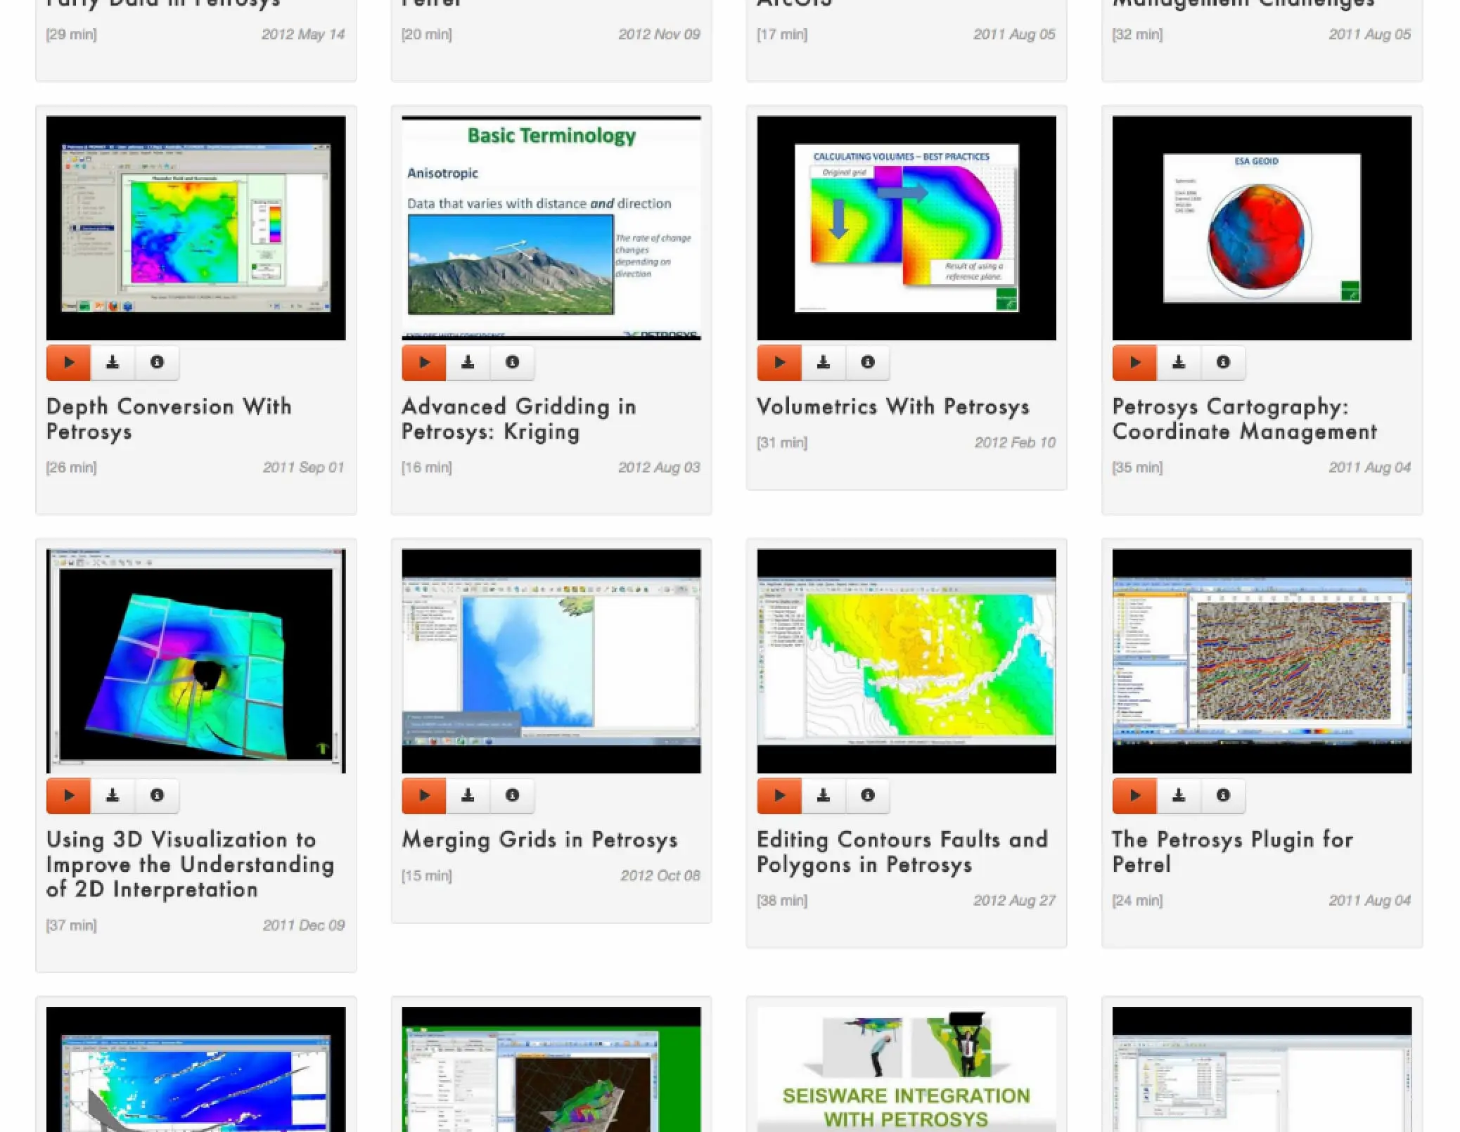This screenshot has height=1132, width=1460.
Task: Select the 2012 Feb 10 date text
Action: (x=1015, y=443)
